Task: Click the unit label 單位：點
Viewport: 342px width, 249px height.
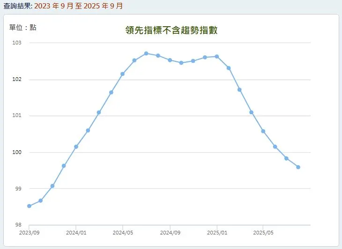Action: 22,28
